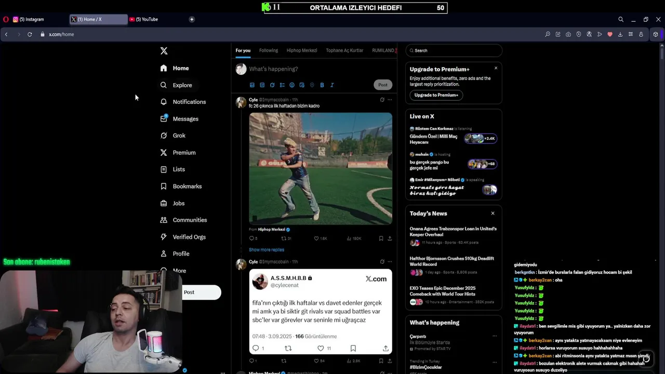Open Jobs from sidebar
The width and height of the screenshot is (665, 374).
click(172, 203)
